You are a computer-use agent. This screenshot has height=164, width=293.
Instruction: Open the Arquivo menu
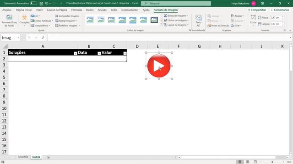click(x=7, y=10)
